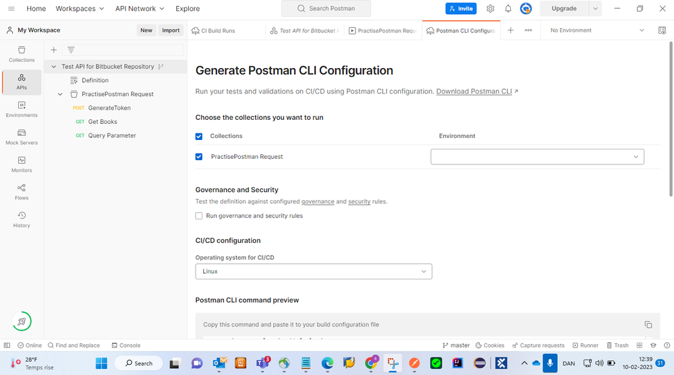This screenshot has width=674, height=375.
Task: Open the API Network dropdown
Action: point(140,9)
